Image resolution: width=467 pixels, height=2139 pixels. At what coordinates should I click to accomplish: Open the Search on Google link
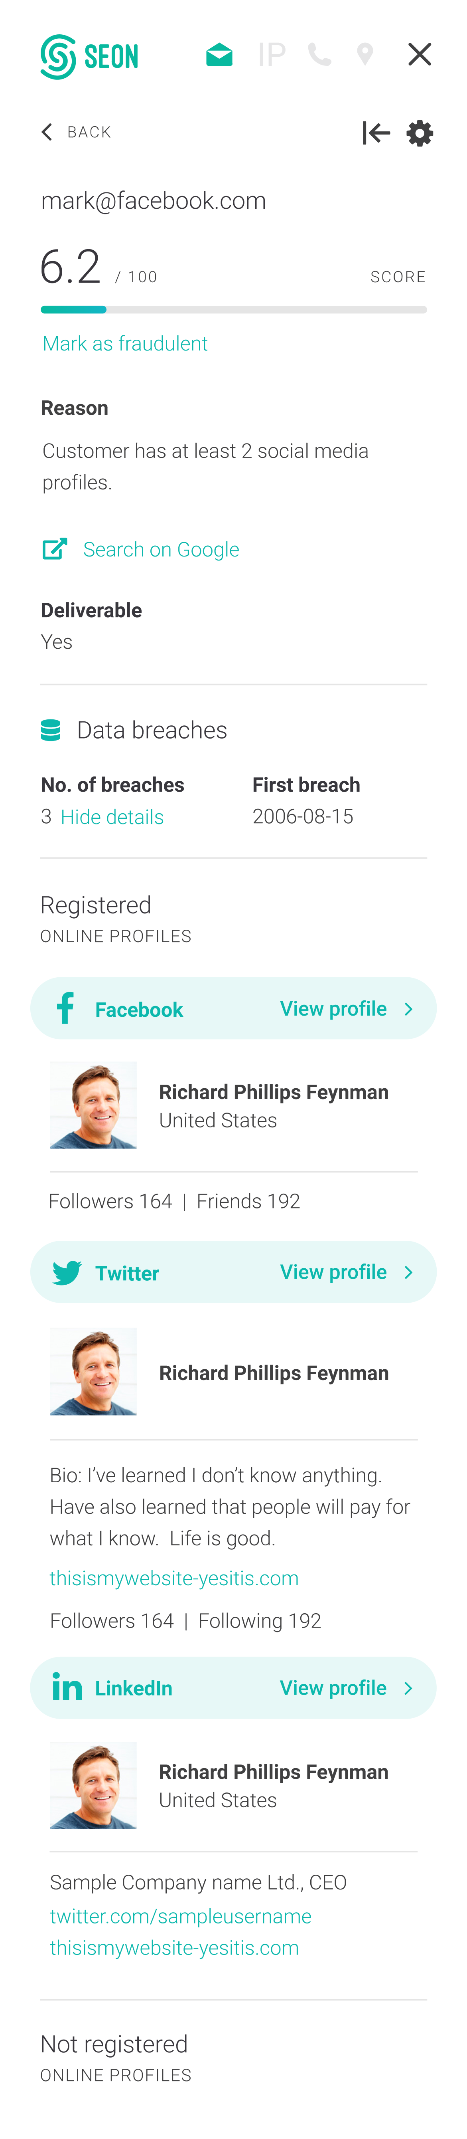pyautogui.click(x=161, y=550)
